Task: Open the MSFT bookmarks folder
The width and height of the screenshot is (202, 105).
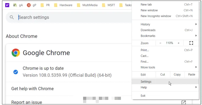Action: coord(108,5)
